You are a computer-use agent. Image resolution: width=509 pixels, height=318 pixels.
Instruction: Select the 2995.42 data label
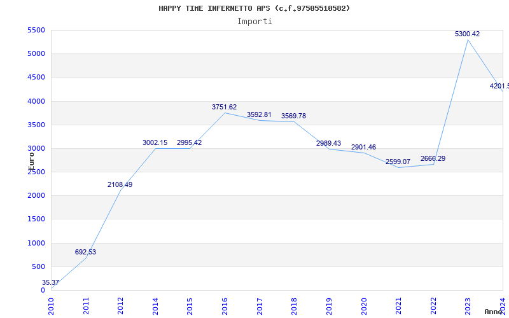(189, 142)
